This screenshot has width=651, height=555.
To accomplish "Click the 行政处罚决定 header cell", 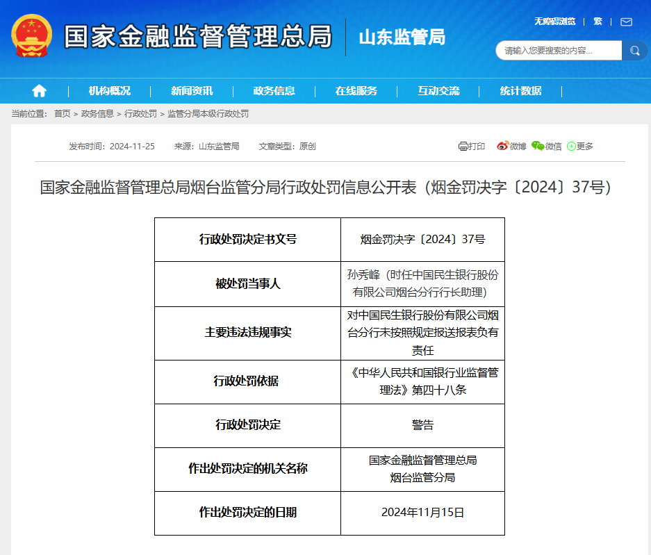I will (x=248, y=426).
